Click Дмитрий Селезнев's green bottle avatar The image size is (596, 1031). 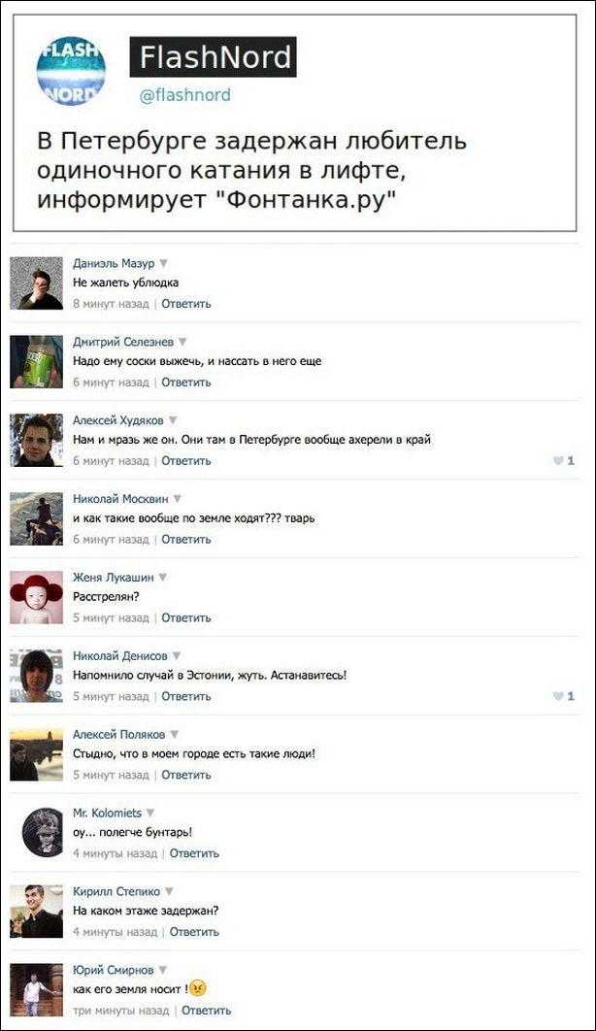36,361
